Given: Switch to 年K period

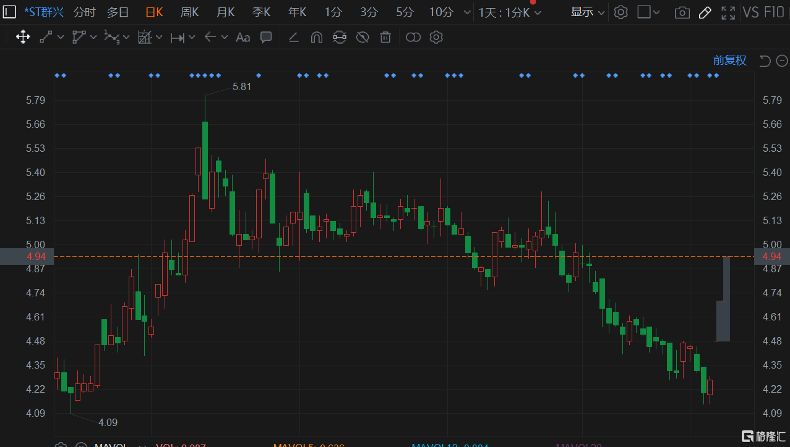Looking at the screenshot, I should point(297,12).
